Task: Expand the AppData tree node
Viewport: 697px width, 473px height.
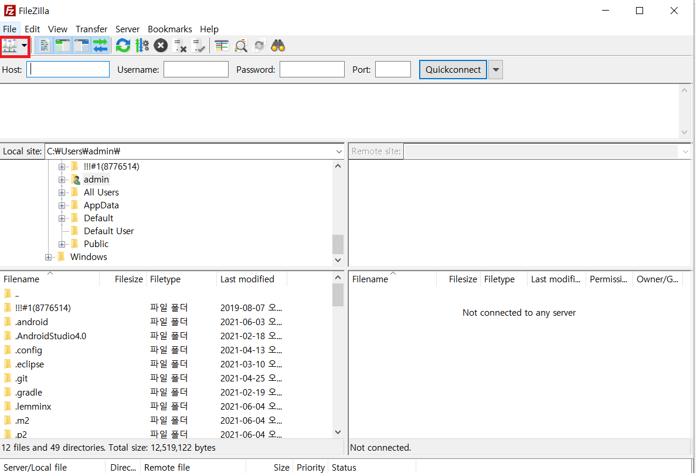Action: click(x=62, y=205)
